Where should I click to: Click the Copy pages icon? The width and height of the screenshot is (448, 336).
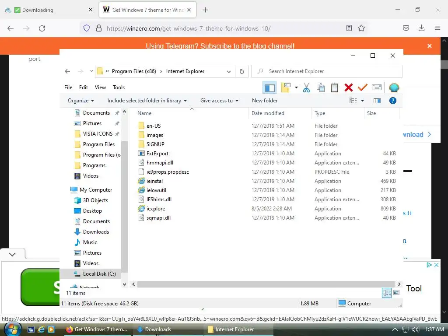tap(321, 87)
